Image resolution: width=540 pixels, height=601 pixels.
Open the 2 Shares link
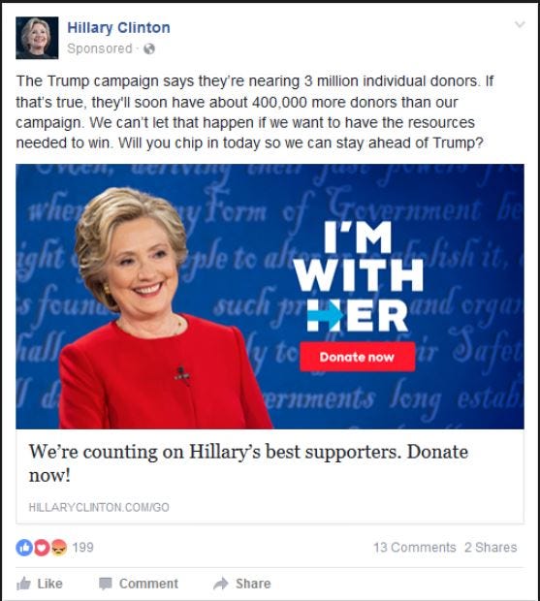tap(491, 548)
